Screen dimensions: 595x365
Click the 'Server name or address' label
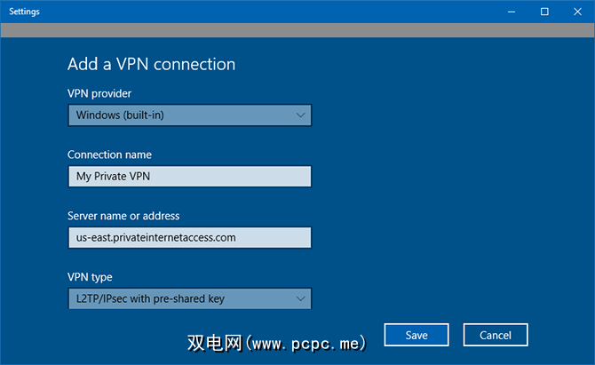pyautogui.click(x=123, y=216)
